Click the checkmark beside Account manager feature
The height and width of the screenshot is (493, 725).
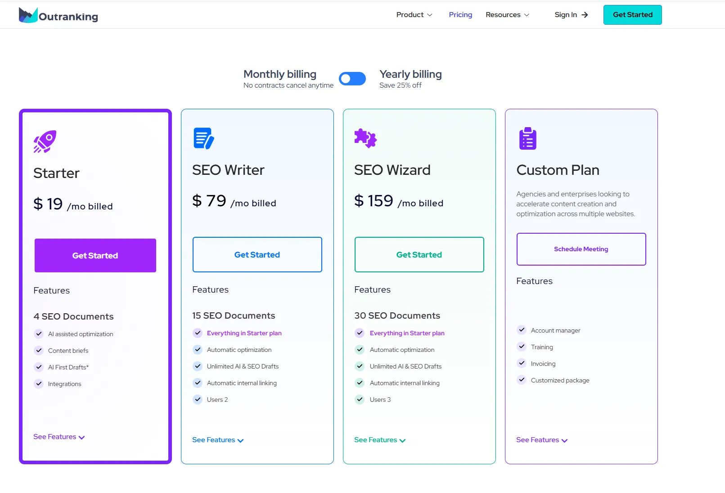(522, 329)
